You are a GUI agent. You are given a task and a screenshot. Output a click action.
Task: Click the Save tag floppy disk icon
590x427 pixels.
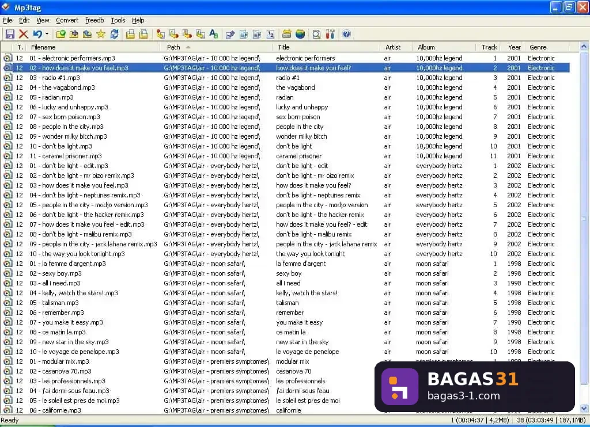[10, 34]
